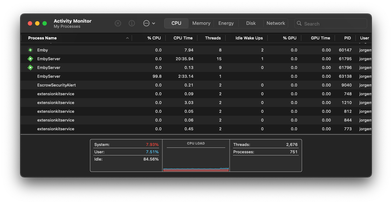The height and width of the screenshot is (204, 392).
Task: Click CPU time 7.94 value
Action: click(x=189, y=50)
